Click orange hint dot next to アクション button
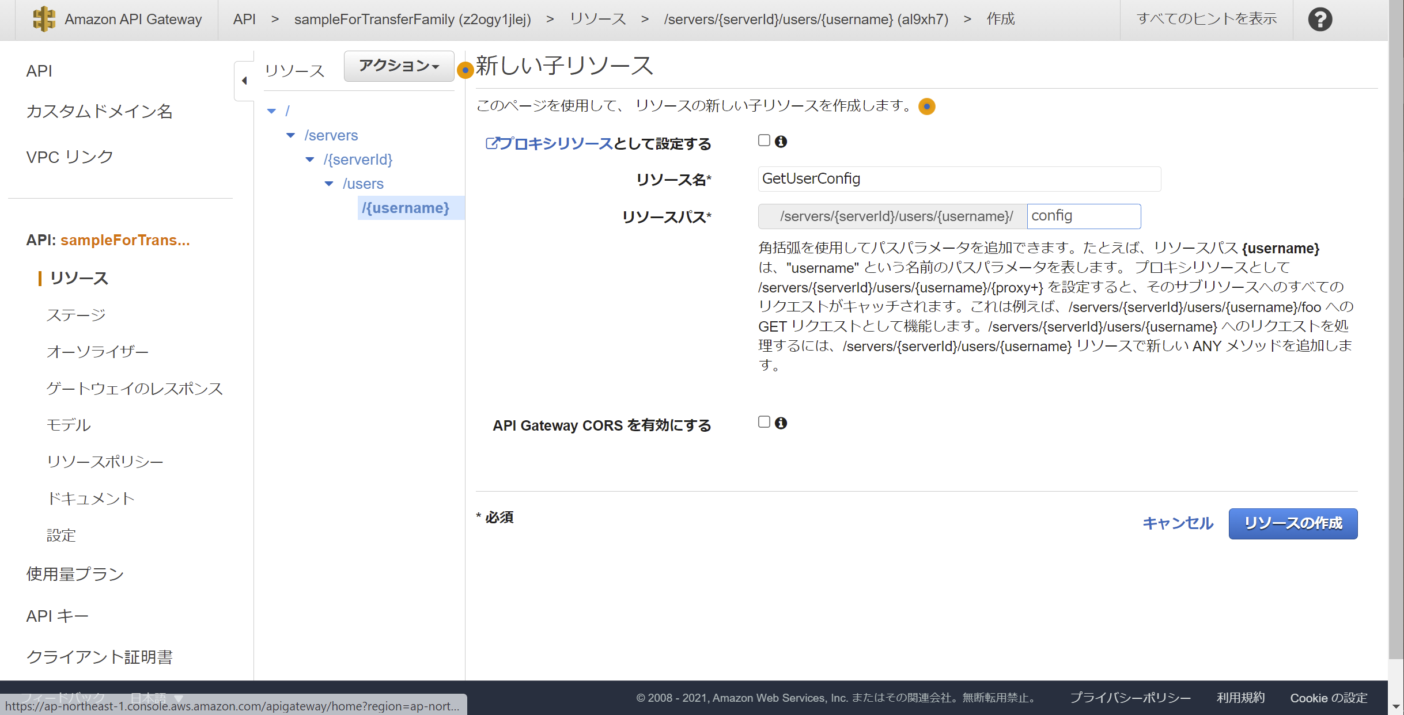The width and height of the screenshot is (1404, 715). [465, 71]
